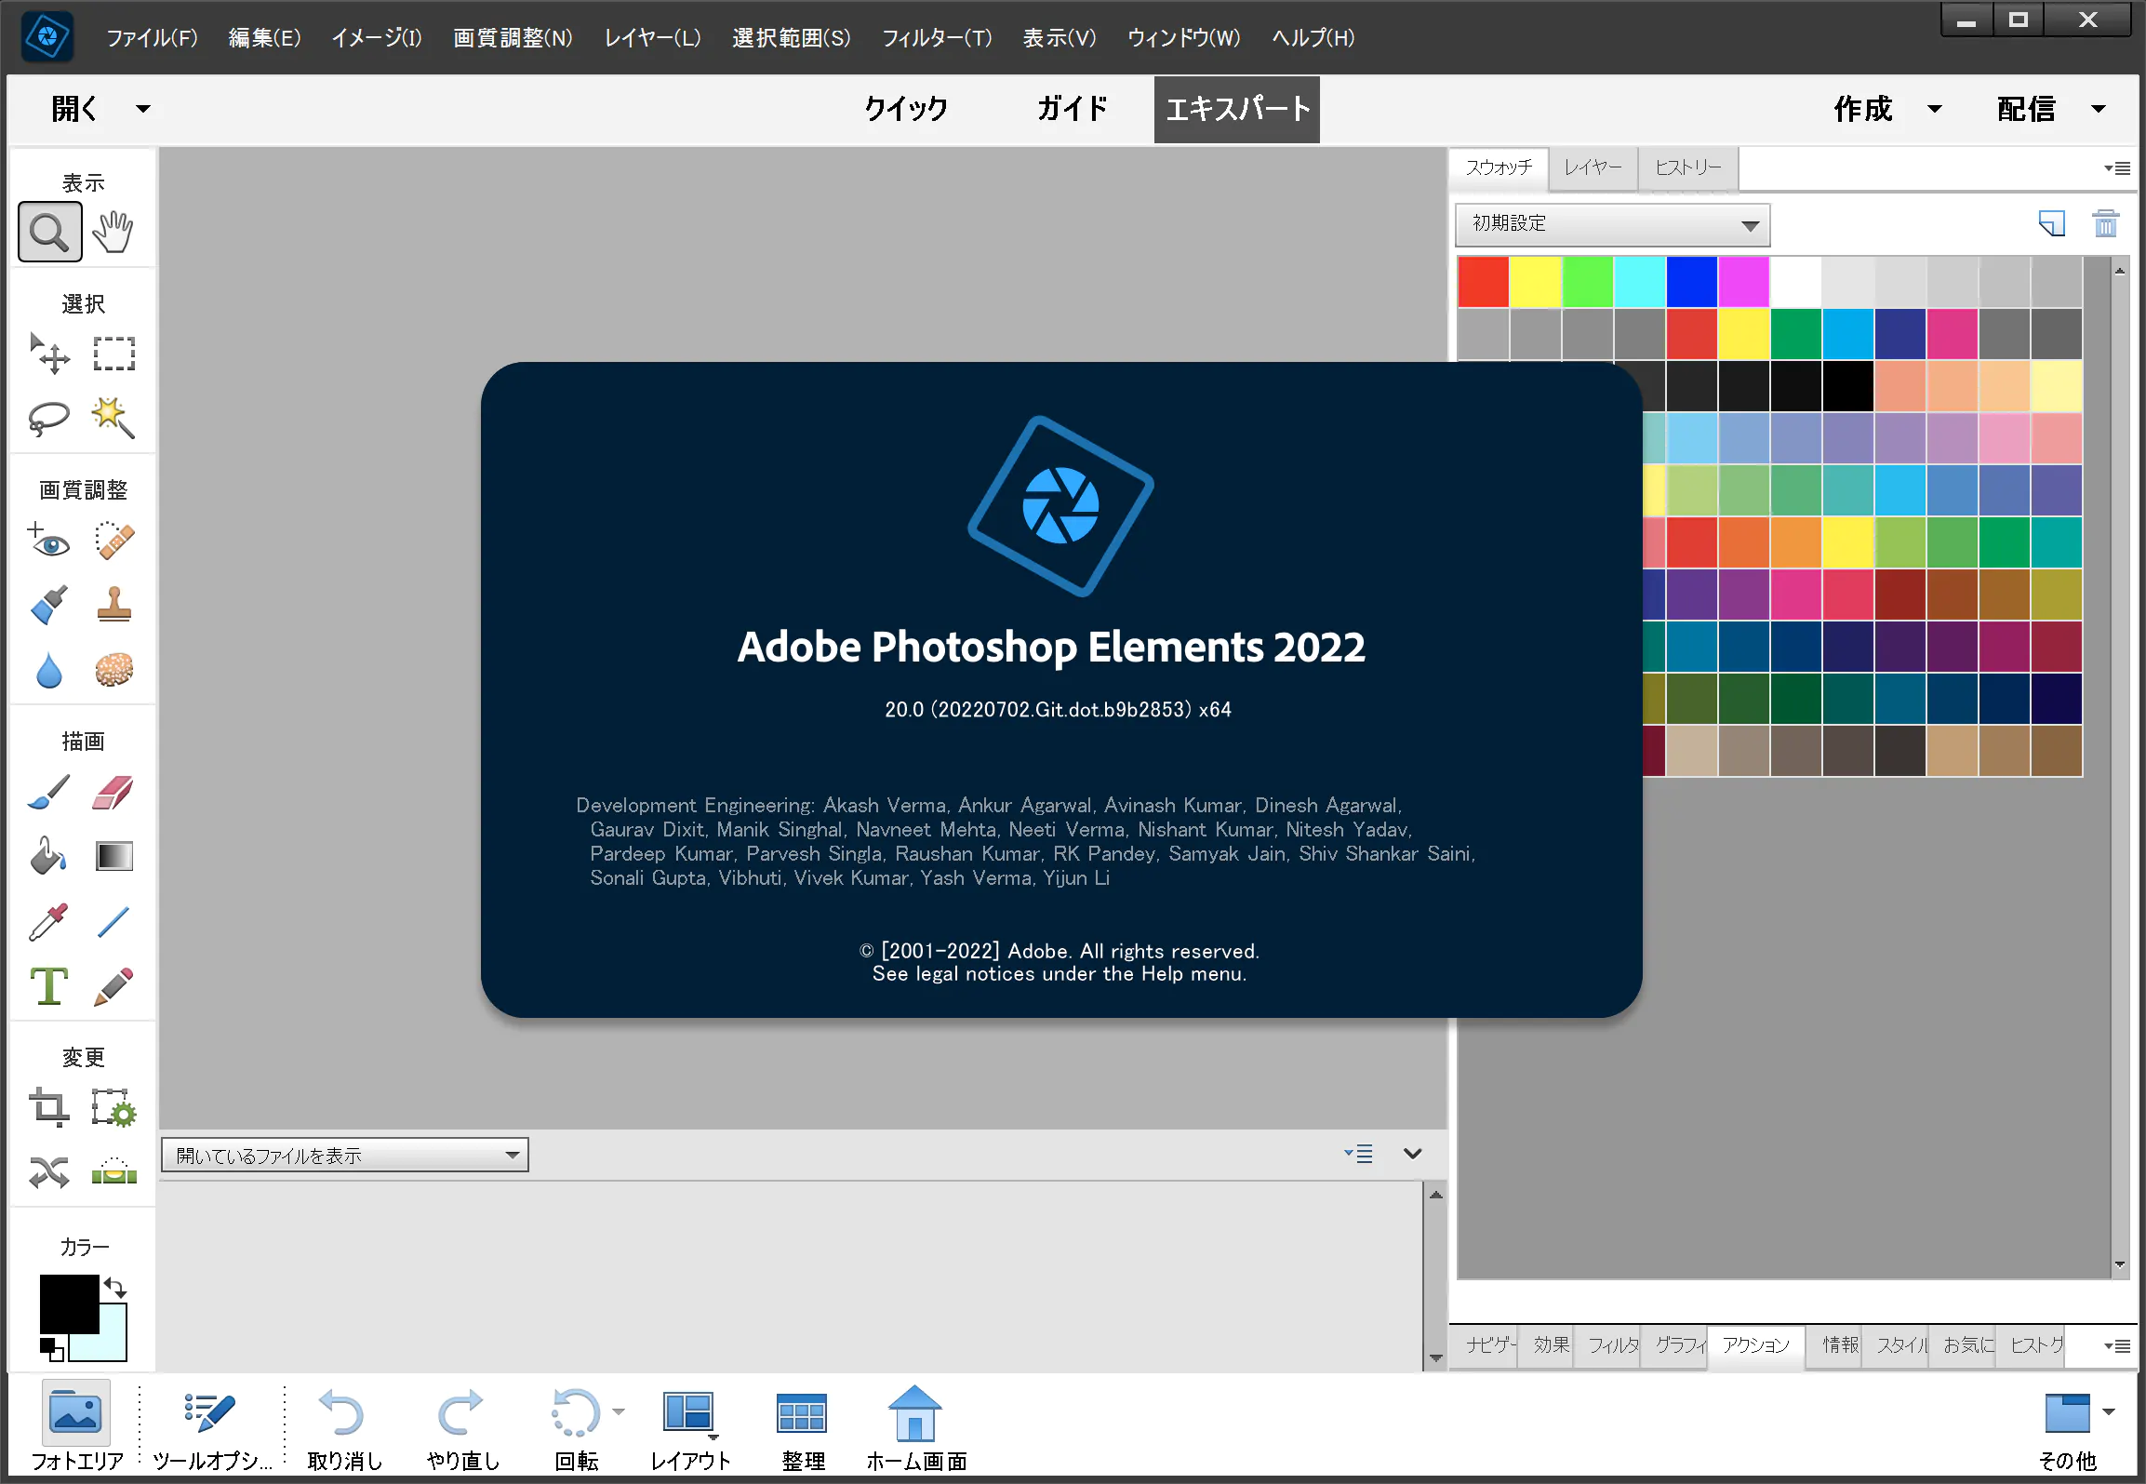Reset default colors small black-white icon
2146x1484 pixels.
pyautogui.click(x=52, y=1349)
